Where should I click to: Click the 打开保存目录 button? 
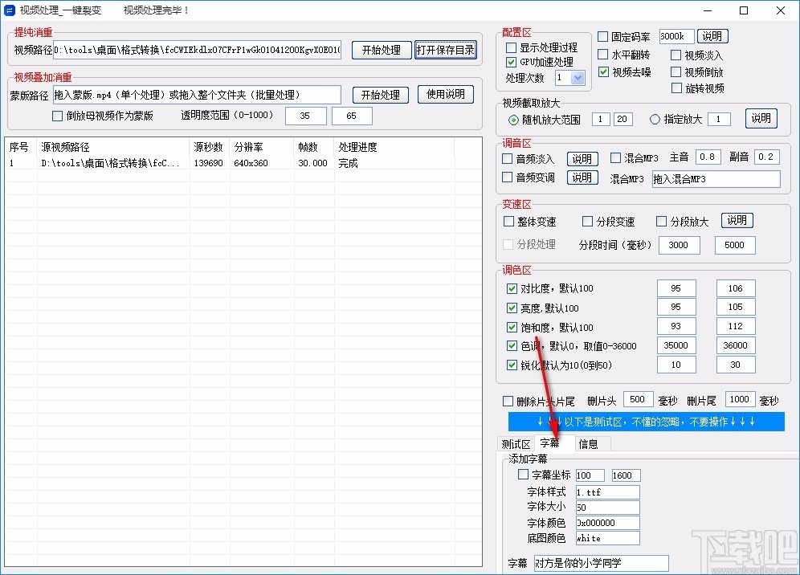click(x=446, y=49)
